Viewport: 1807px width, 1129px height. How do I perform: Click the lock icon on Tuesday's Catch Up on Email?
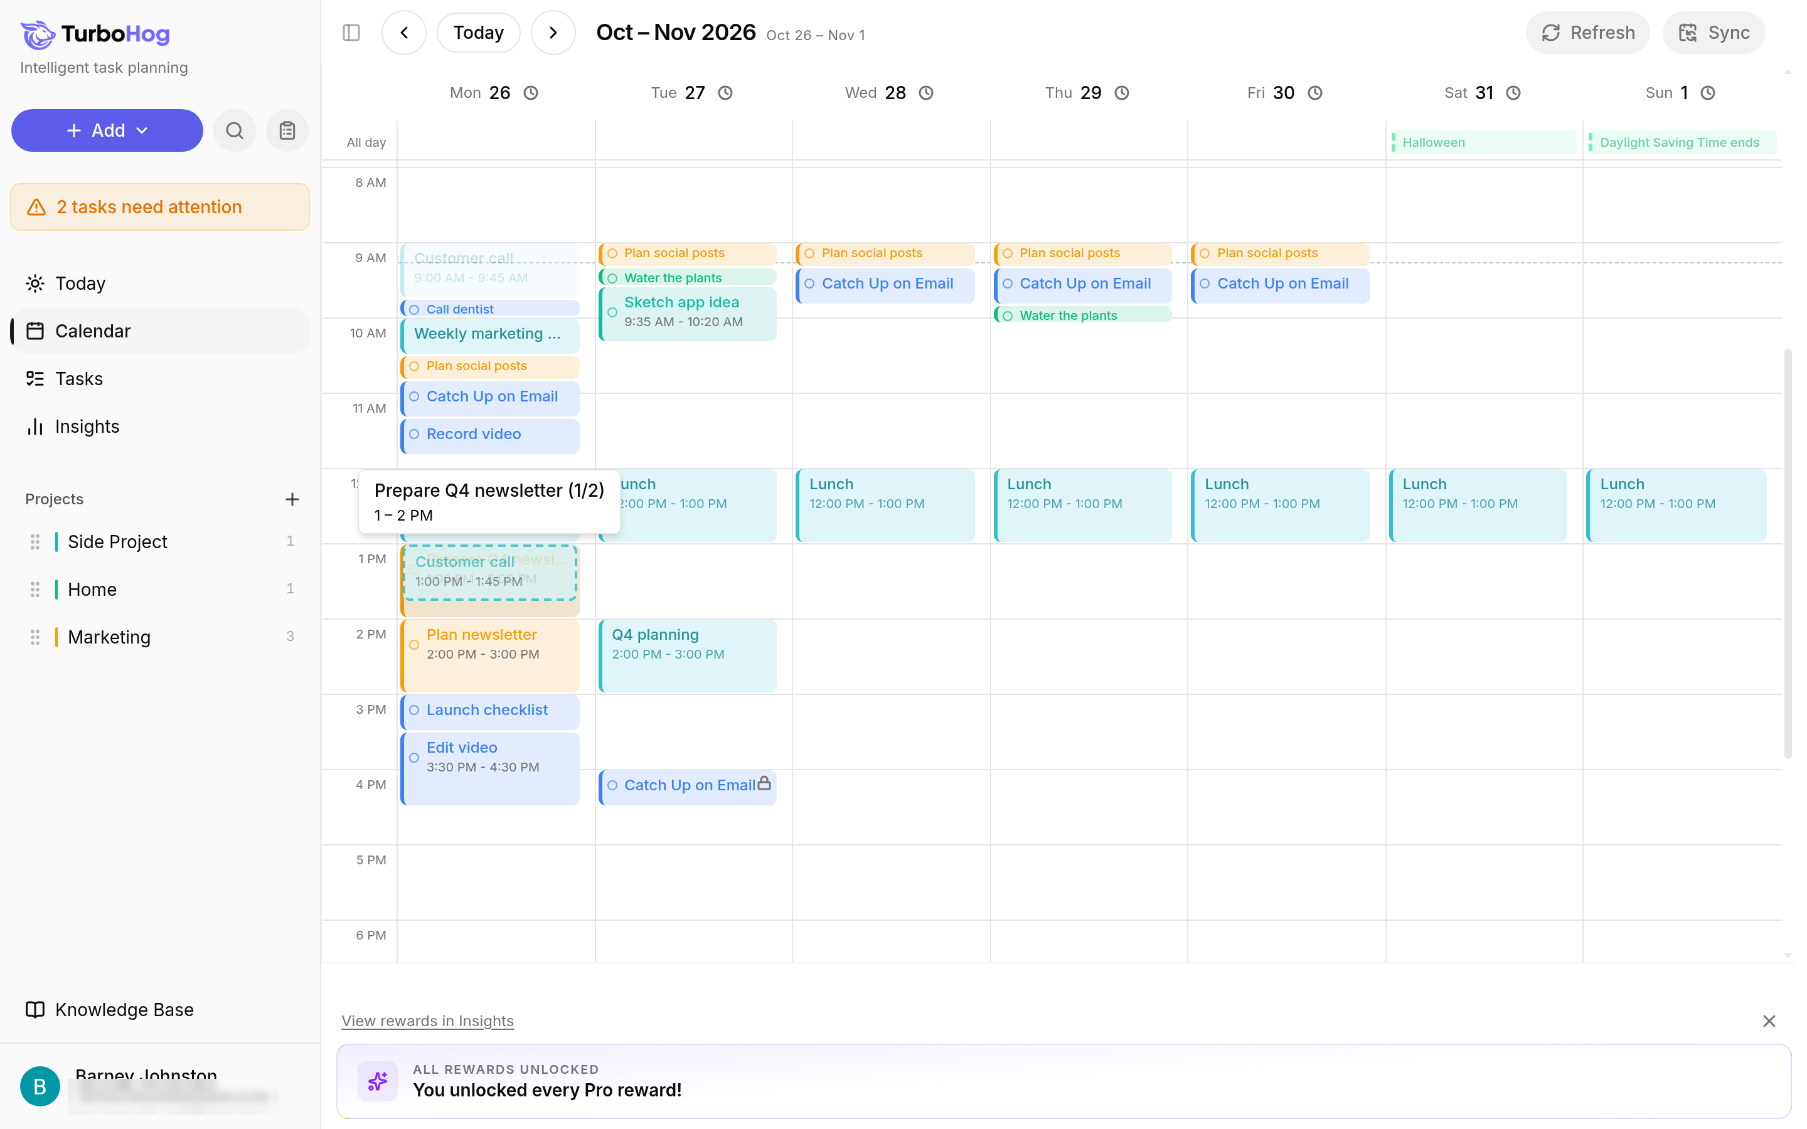[x=764, y=783]
